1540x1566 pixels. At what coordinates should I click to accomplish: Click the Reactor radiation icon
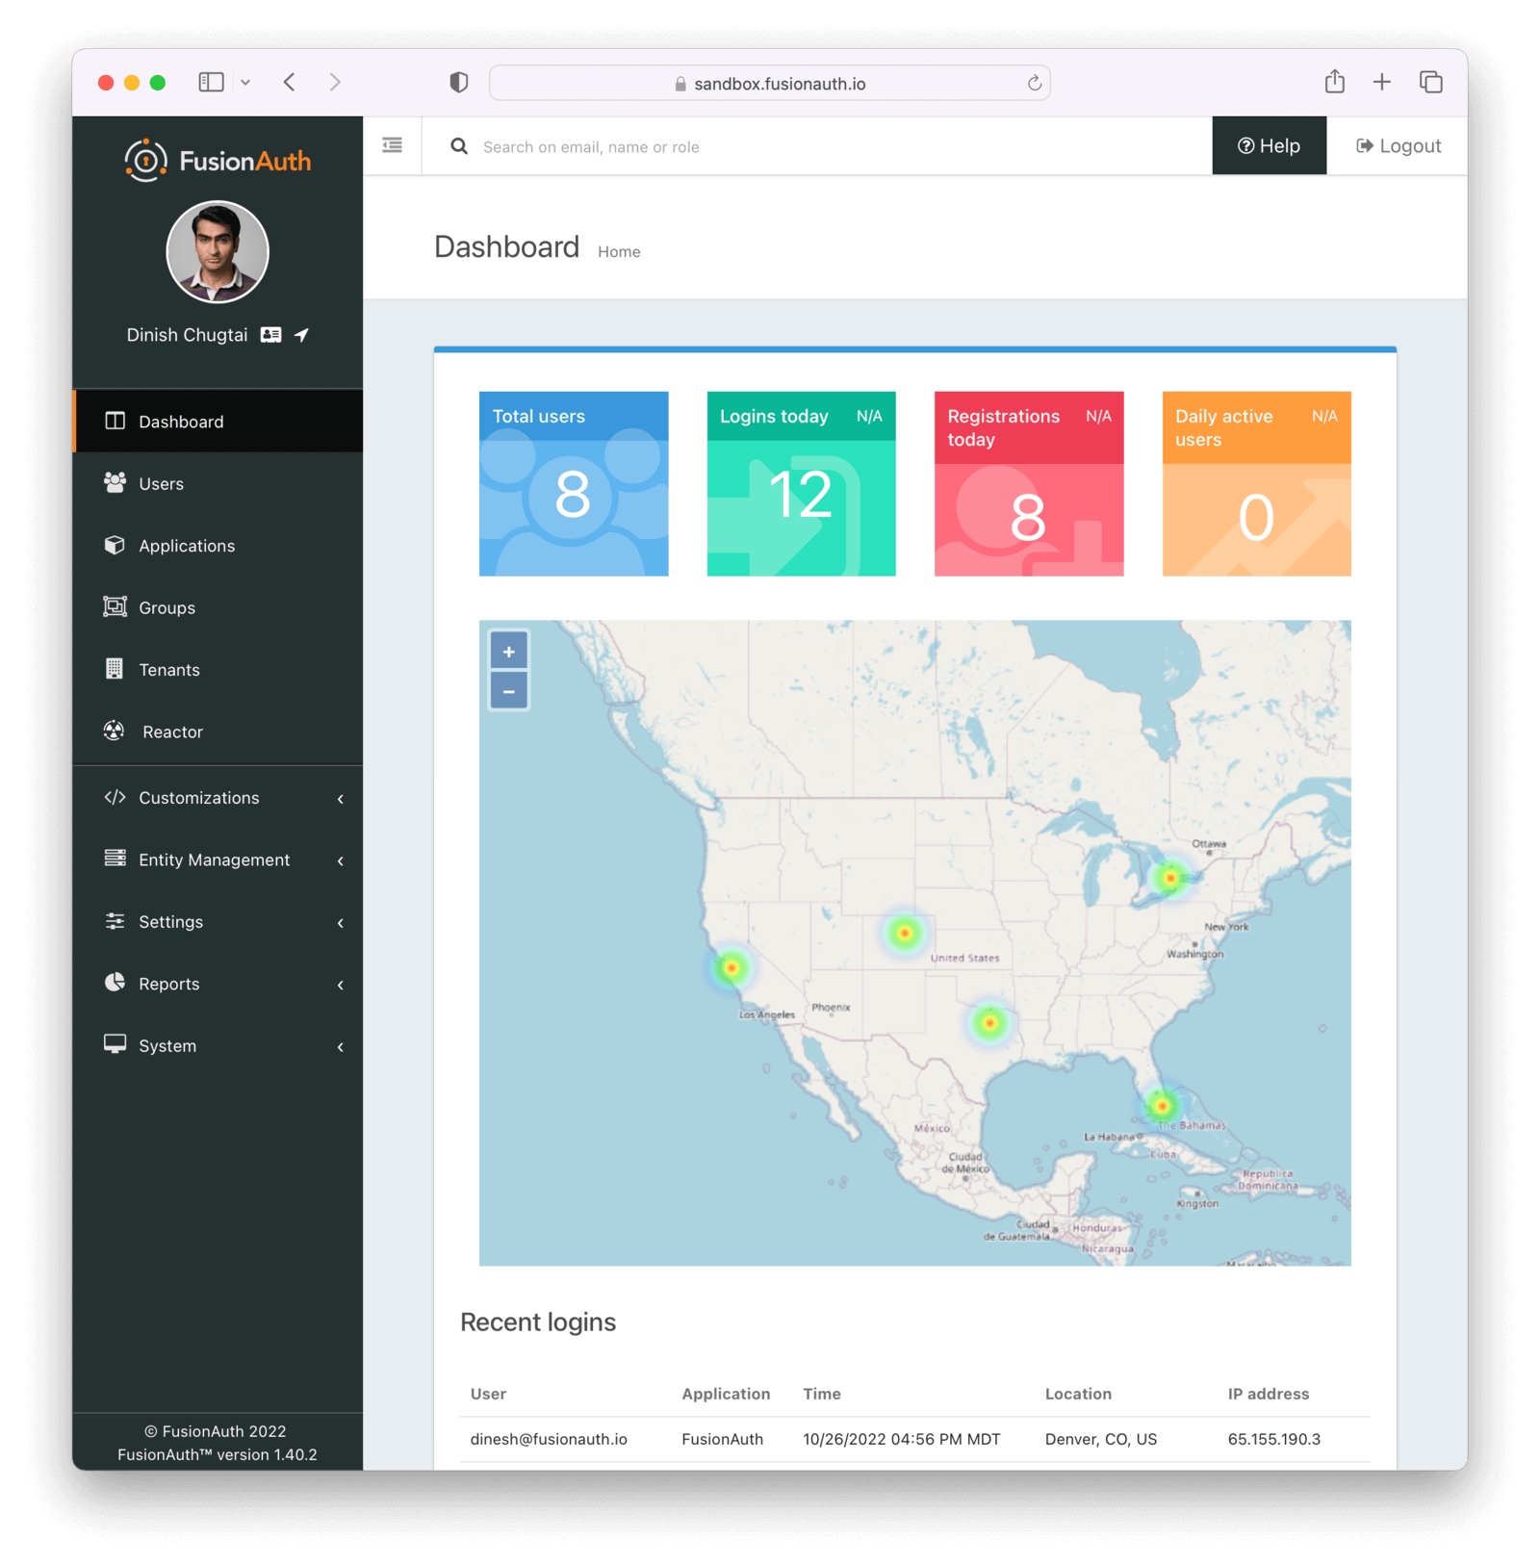coord(115,731)
